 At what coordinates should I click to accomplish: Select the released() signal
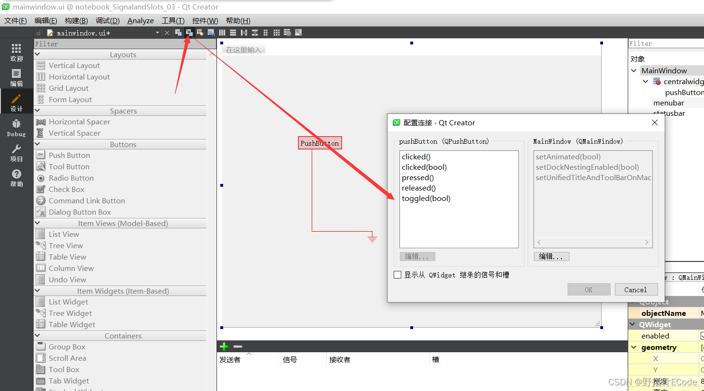(x=419, y=188)
